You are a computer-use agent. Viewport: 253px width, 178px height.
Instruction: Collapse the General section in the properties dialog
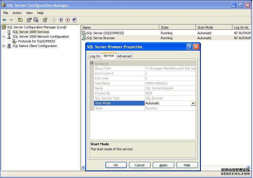tap(91, 63)
